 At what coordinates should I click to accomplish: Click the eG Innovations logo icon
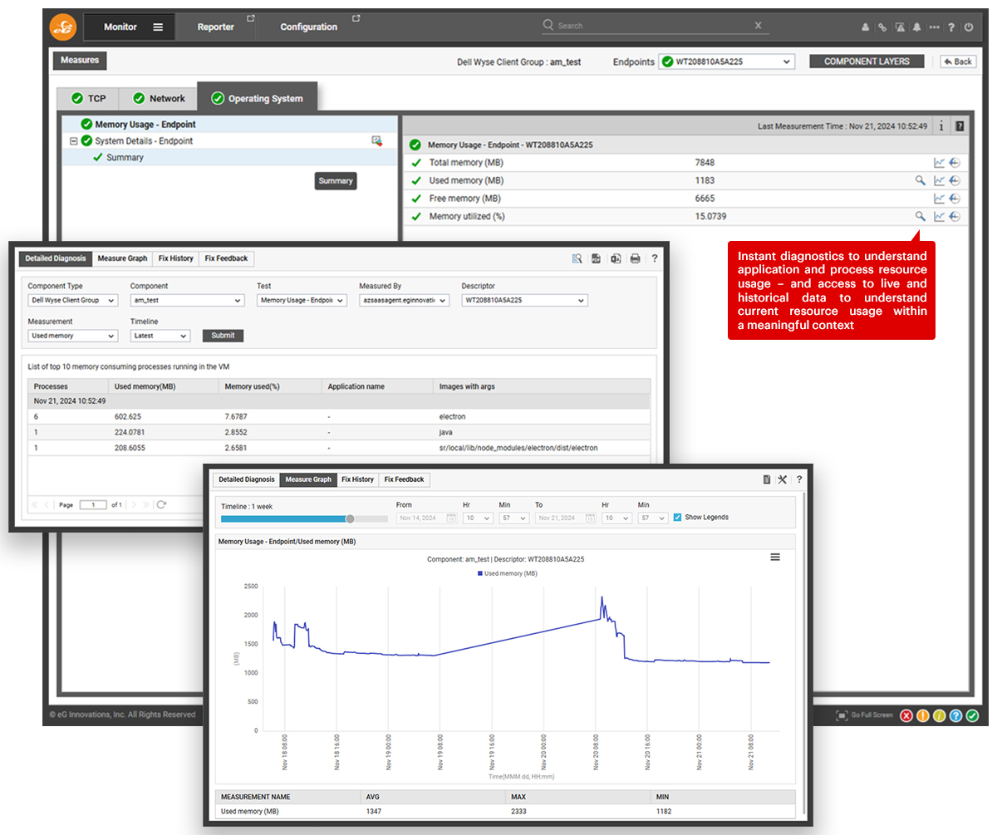63,27
